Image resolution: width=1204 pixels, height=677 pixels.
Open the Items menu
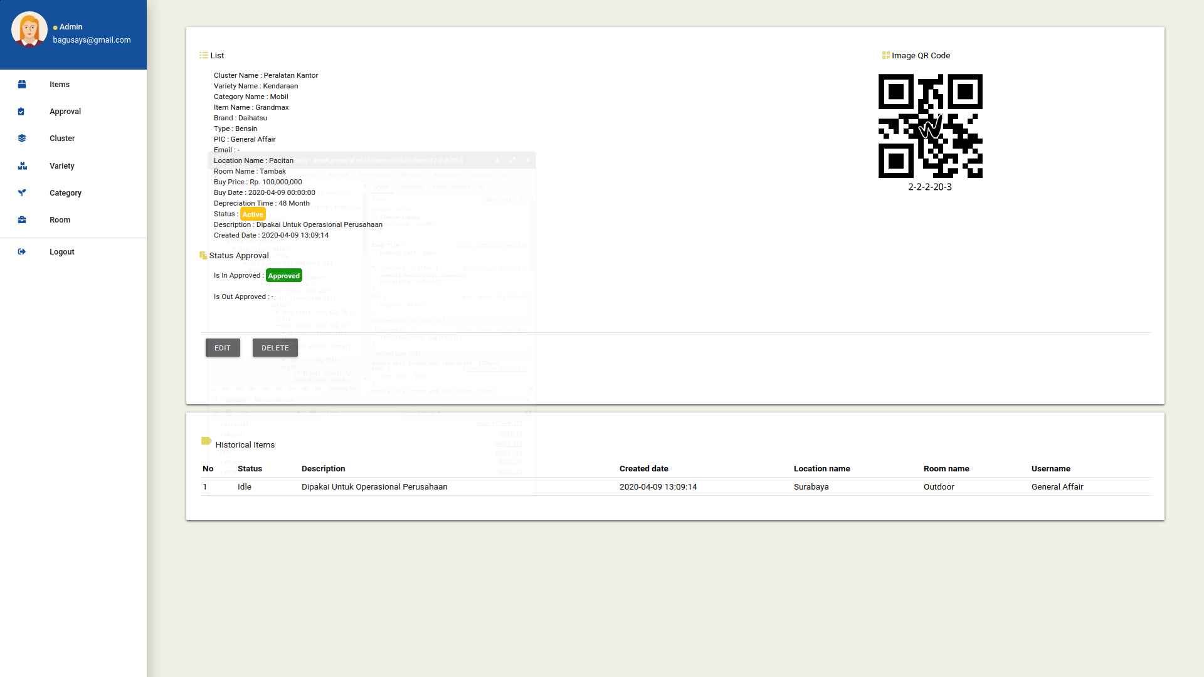tap(60, 85)
